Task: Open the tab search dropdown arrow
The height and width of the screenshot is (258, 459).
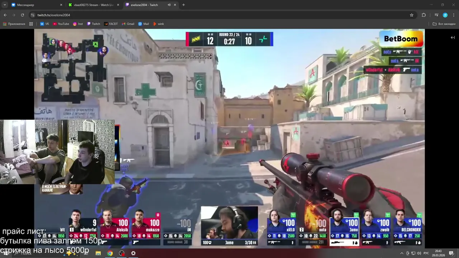Action: tap(5, 5)
